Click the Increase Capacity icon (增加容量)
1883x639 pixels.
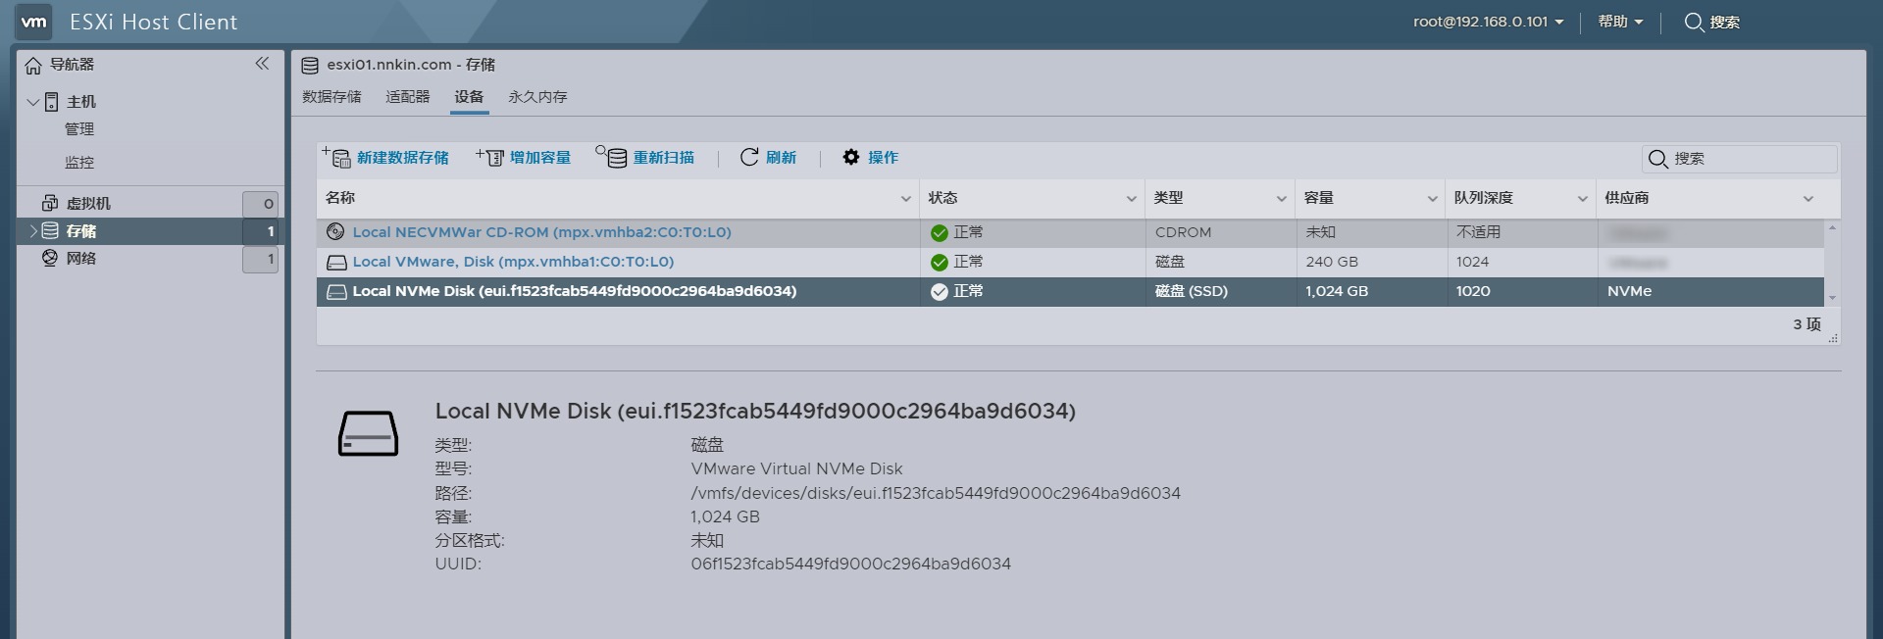pos(490,157)
